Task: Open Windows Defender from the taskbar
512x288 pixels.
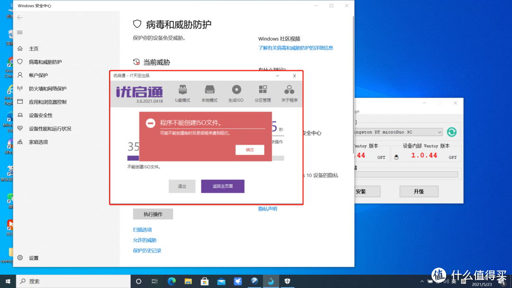Action: coord(287,281)
